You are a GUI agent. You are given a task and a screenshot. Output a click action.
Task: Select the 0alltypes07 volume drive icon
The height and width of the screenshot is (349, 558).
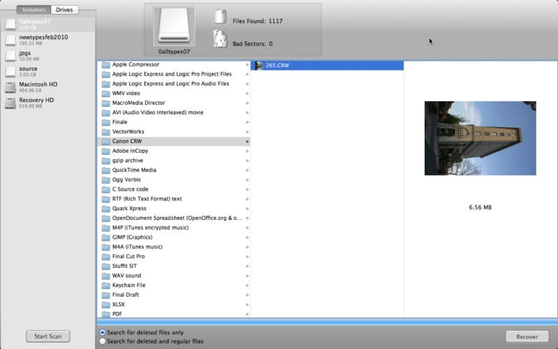10,24
